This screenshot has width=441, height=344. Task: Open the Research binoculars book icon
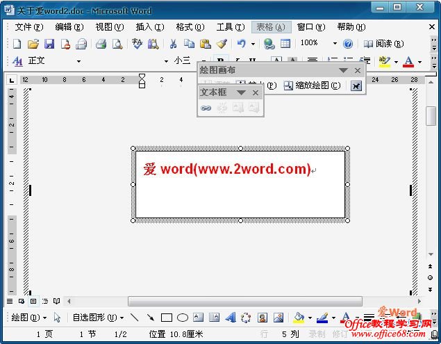pyautogui.click(x=153, y=44)
